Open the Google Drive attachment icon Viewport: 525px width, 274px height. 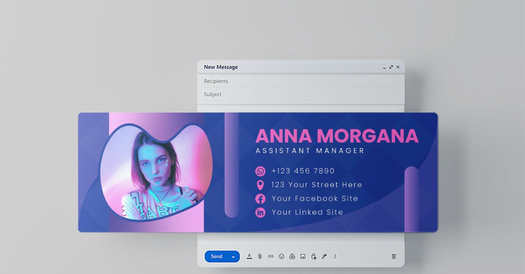291,257
